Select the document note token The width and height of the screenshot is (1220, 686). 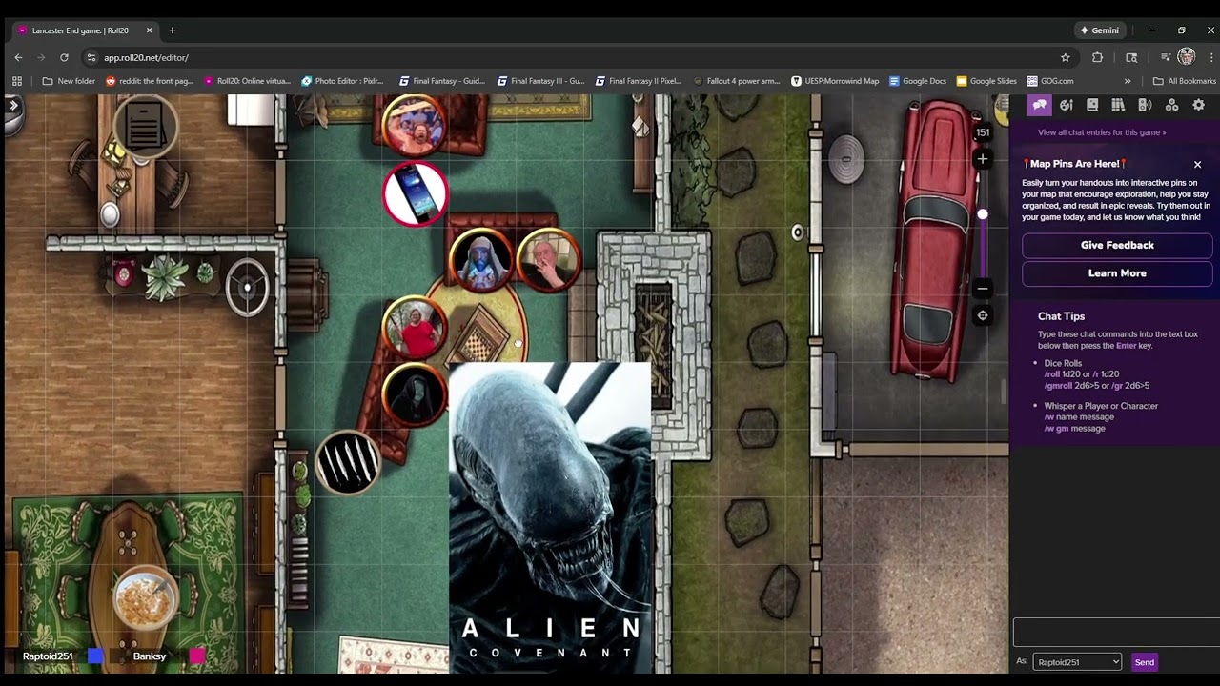click(x=145, y=127)
